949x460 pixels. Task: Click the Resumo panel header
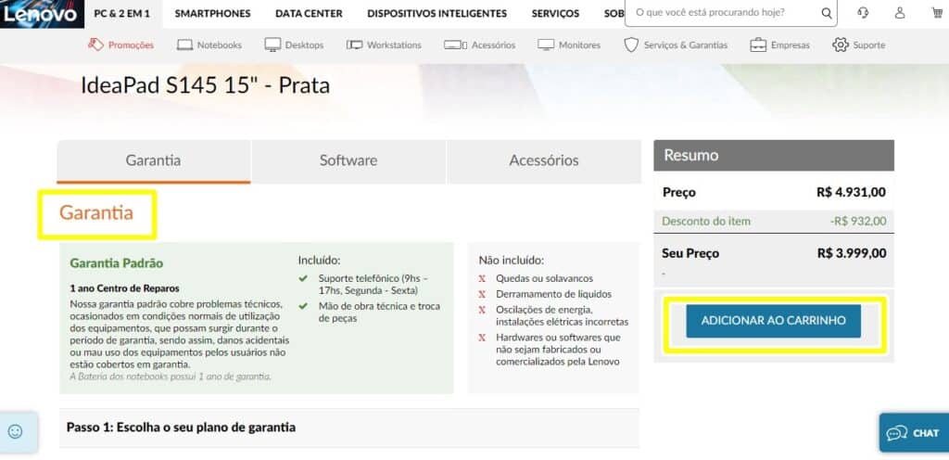pyautogui.click(x=774, y=155)
